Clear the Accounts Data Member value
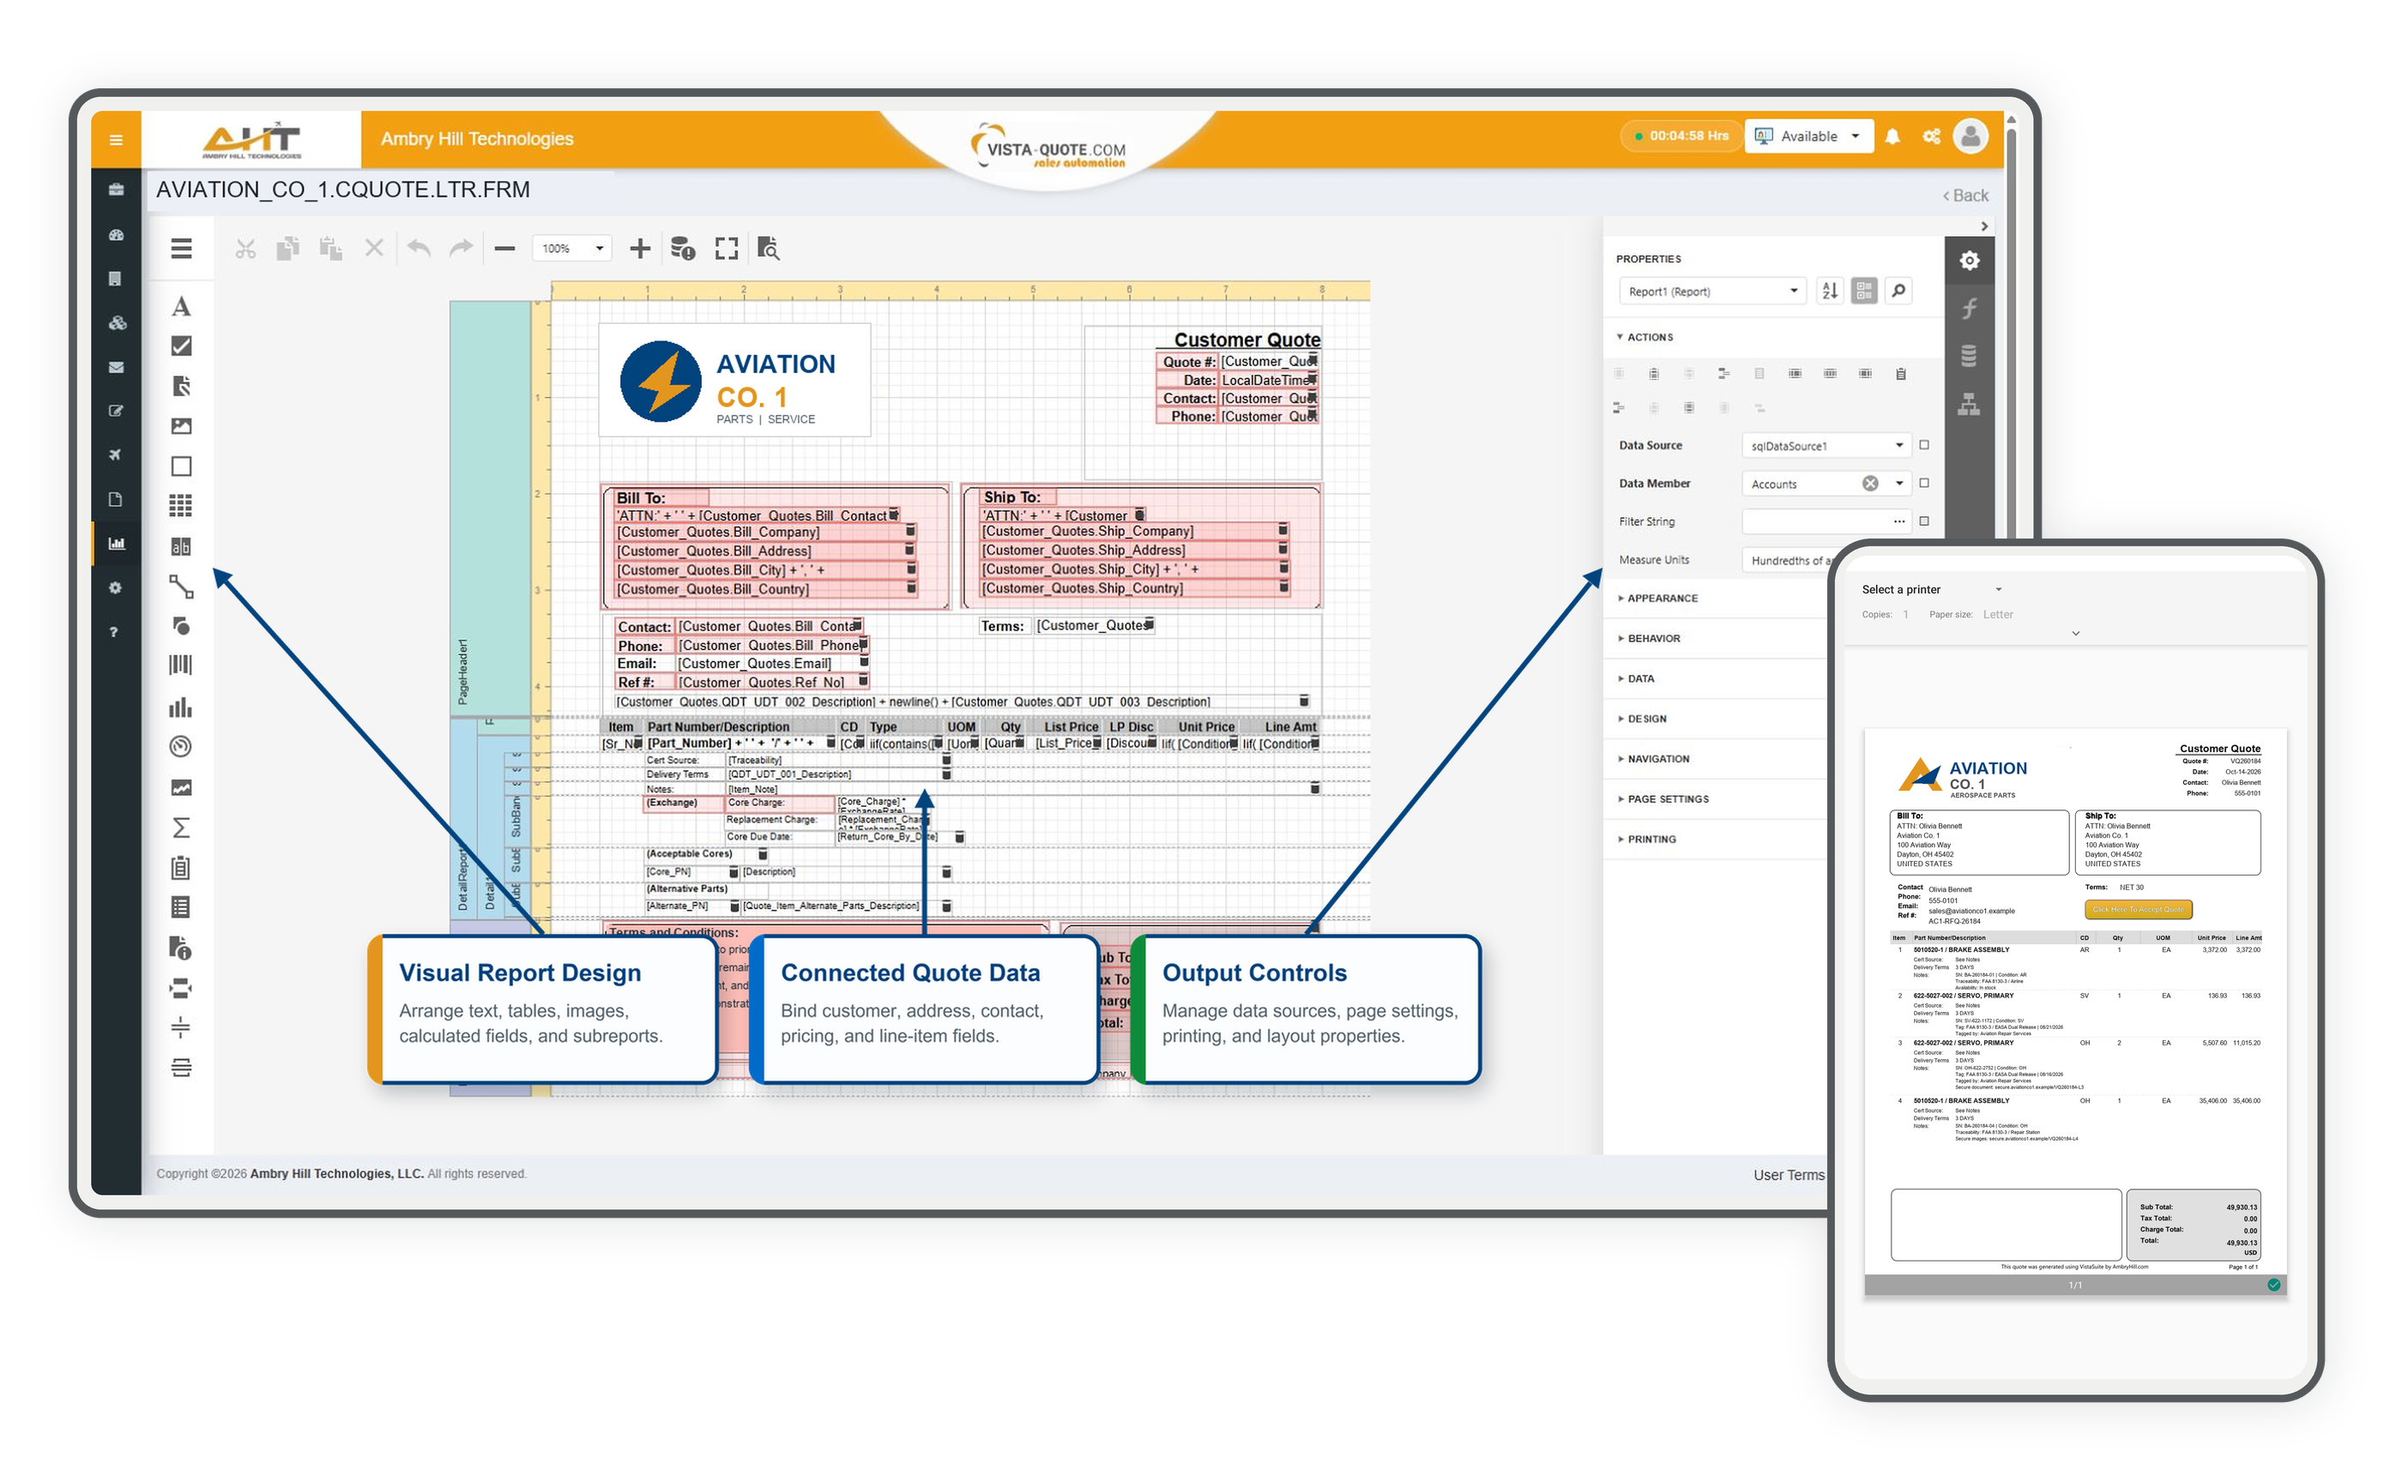Viewport: 2402px width, 1475px height. pos(1872,484)
